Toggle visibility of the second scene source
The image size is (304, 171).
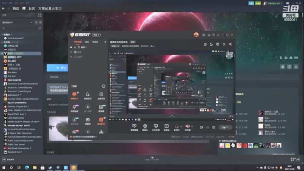pos(71,52)
